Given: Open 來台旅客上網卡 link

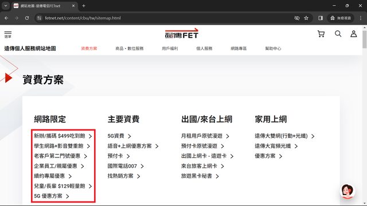Looking at the screenshot, I should [202, 166].
